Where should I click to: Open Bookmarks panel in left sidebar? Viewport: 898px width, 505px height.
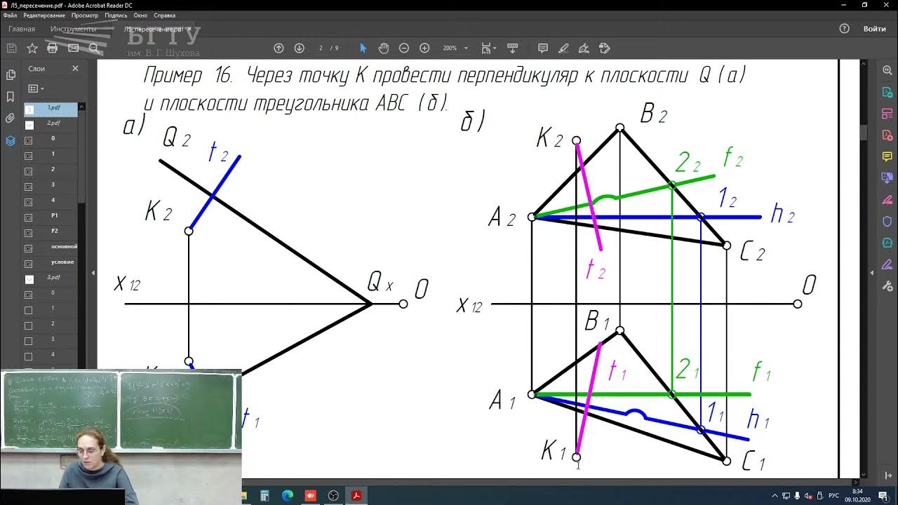pos(11,97)
